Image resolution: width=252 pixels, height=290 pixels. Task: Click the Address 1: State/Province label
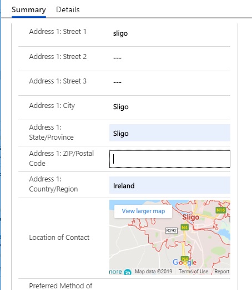click(51, 132)
